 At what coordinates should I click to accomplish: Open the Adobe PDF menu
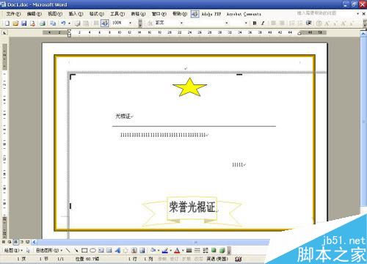click(x=211, y=14)
